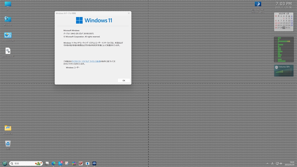
Task: Select day 31 in the calendar gadget
Action: [x=289, y=28]
